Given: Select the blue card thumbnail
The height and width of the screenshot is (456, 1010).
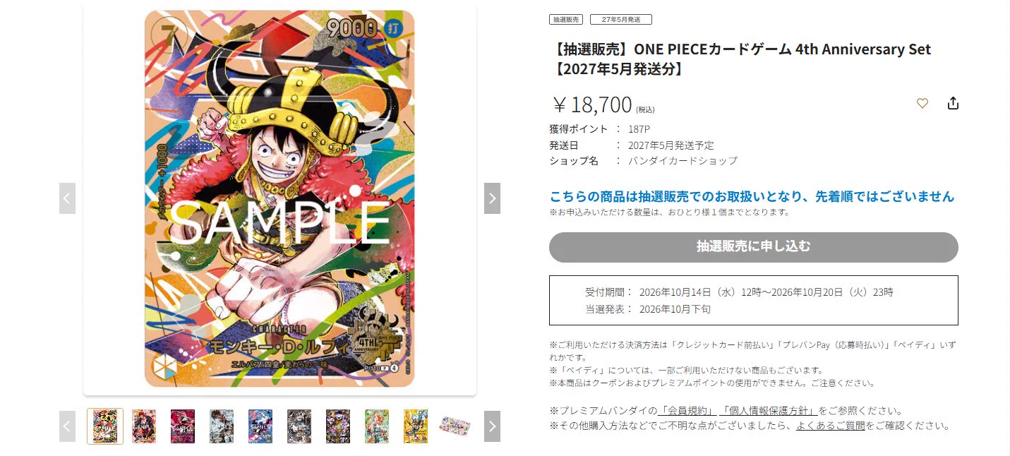Looking at the screenshot, I should pos(260,426).
